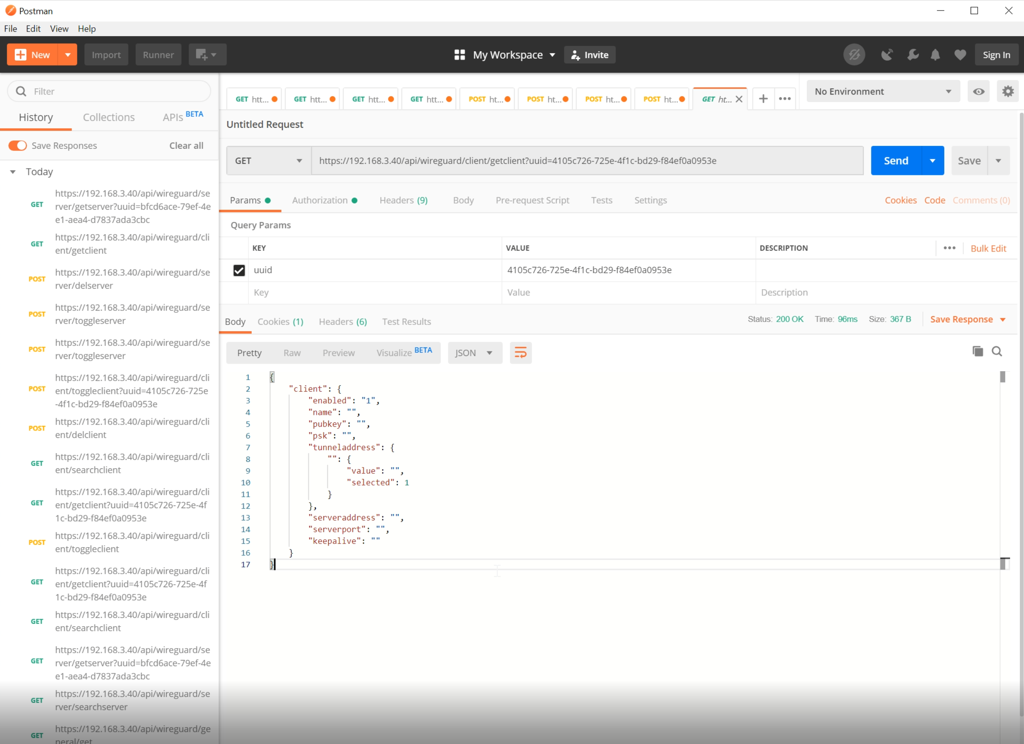Open manage environments gear icon
Image resolution: width=1024 pixels, height=744 pixels.
(x=1008, y=92)
